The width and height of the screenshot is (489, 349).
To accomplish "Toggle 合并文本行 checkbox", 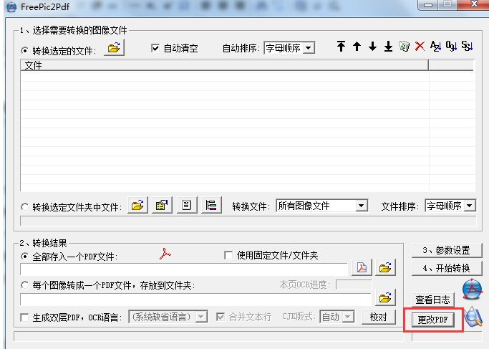I will 221,317.
